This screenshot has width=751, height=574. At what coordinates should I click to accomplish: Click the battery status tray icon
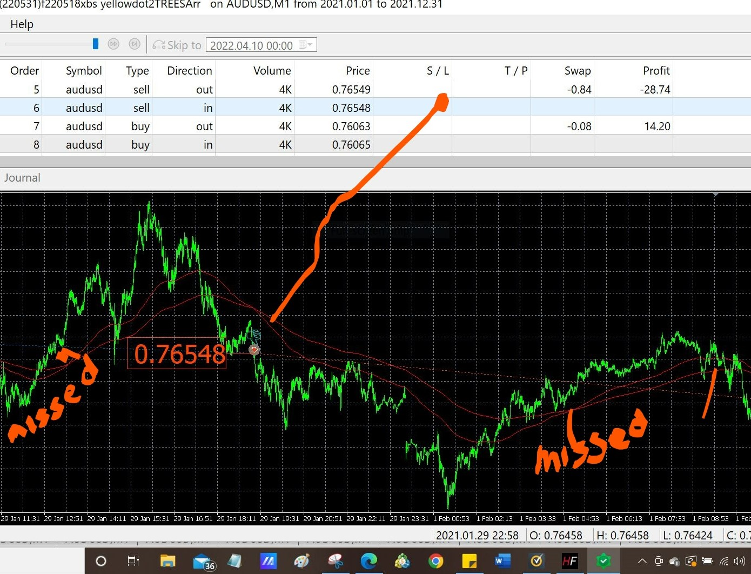pyautogui.click(x=707, y=561)
